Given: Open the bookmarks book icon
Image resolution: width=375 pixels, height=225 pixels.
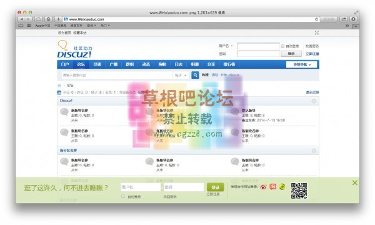Looking at the screenshot, I should tap(21, 26).
